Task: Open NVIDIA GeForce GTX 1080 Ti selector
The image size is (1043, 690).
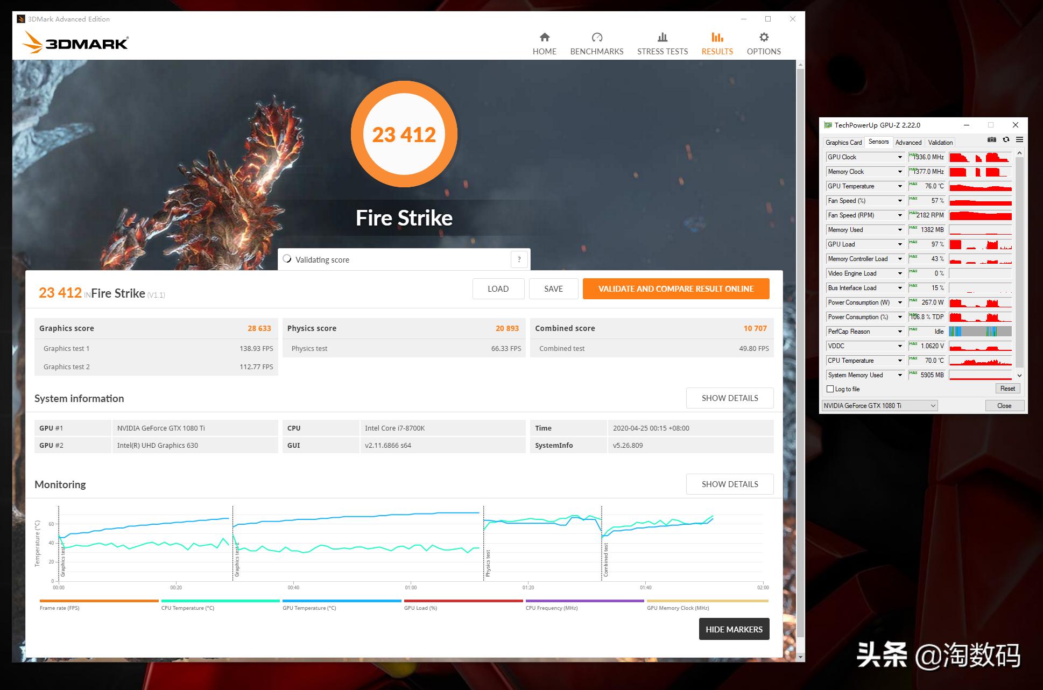Action: (879, 406)
